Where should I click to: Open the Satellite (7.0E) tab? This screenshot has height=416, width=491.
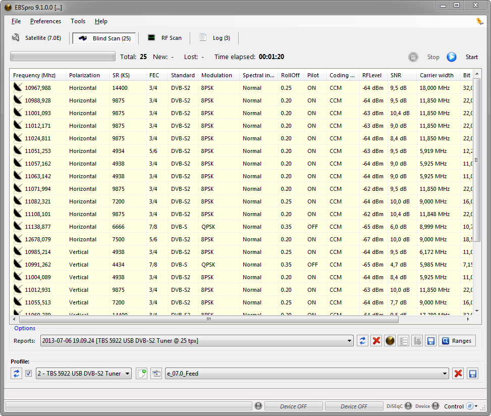[36, 38]
